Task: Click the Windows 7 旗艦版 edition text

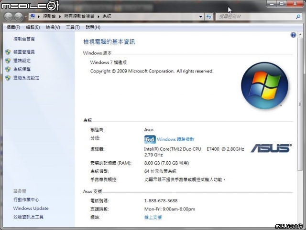Action: pyautogui.click(x=109, y=63)
